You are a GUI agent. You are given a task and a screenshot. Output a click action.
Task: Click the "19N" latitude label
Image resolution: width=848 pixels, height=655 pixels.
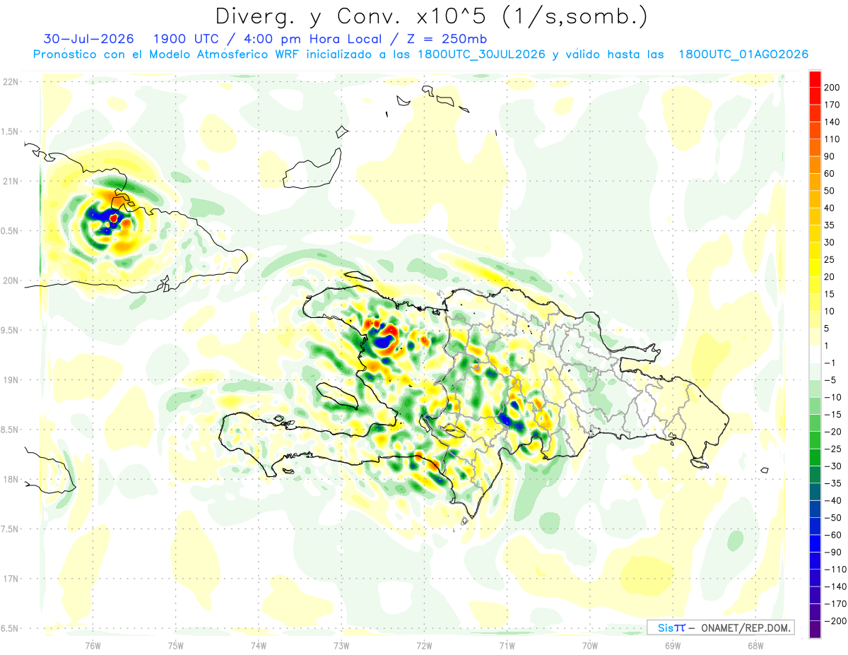(12, 380)
